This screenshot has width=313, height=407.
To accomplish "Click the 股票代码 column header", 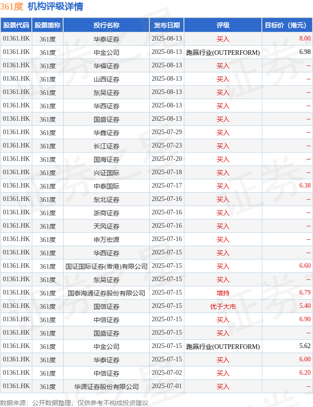I will [x=16, y=25].
